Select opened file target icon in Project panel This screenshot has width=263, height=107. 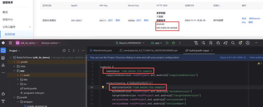[64, 51]
